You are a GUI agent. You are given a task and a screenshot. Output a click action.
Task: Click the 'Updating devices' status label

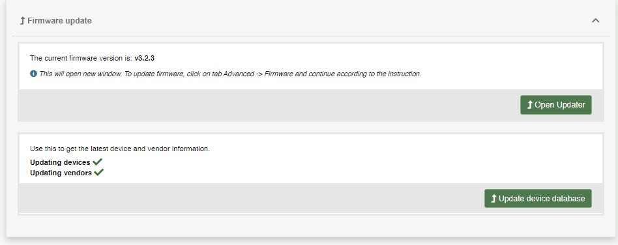(x=61, y=162)
